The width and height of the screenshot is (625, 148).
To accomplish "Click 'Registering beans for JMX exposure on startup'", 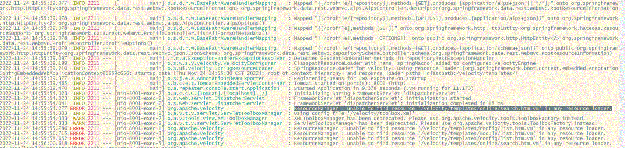I will (360, 78).
